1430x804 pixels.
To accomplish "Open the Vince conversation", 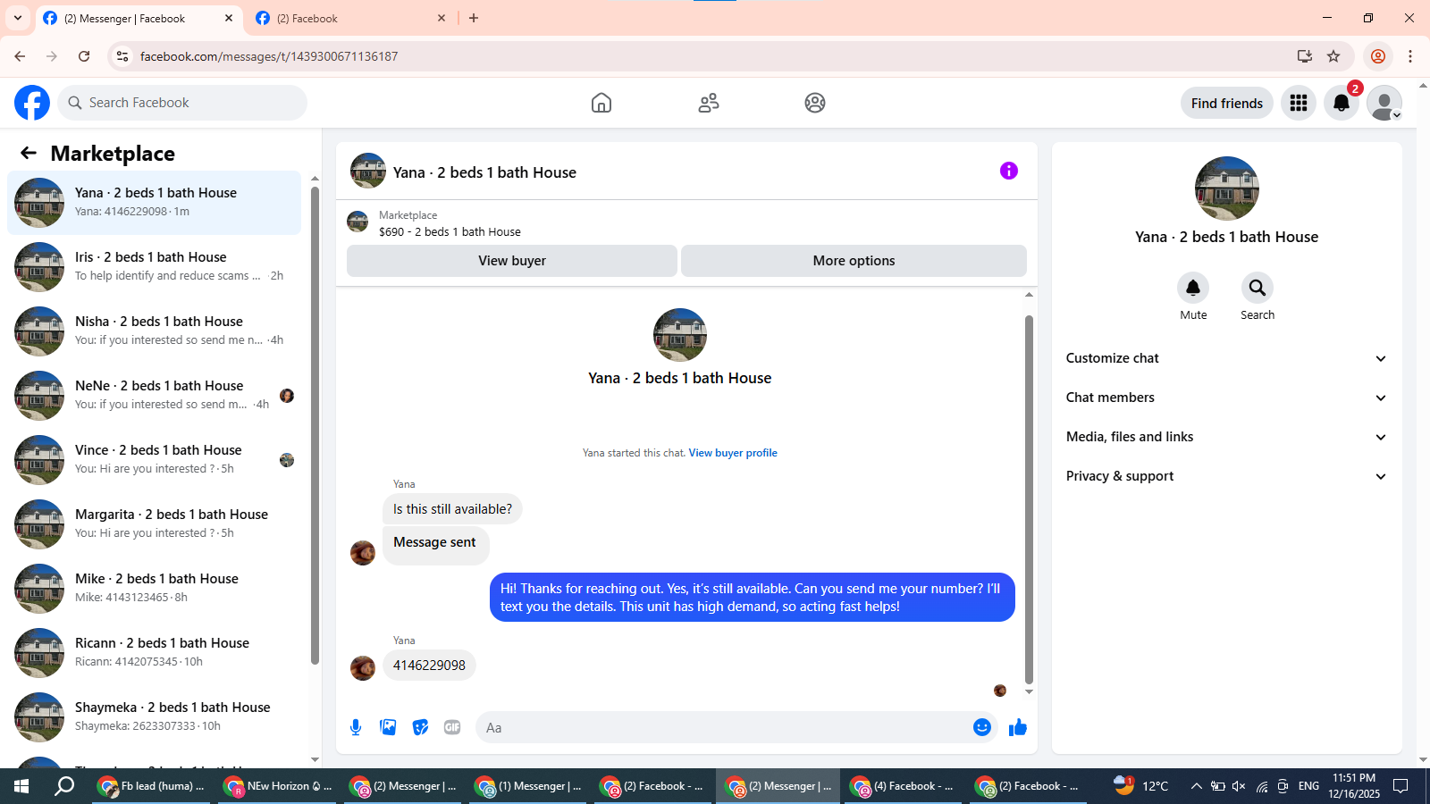I will point(155,460).
